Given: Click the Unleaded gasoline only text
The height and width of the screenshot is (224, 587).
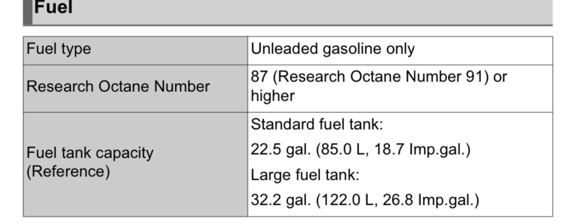Looking at the screenshot, I should click(x=332, y=49).
